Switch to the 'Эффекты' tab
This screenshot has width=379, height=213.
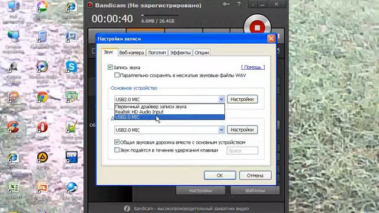point(180,53)
